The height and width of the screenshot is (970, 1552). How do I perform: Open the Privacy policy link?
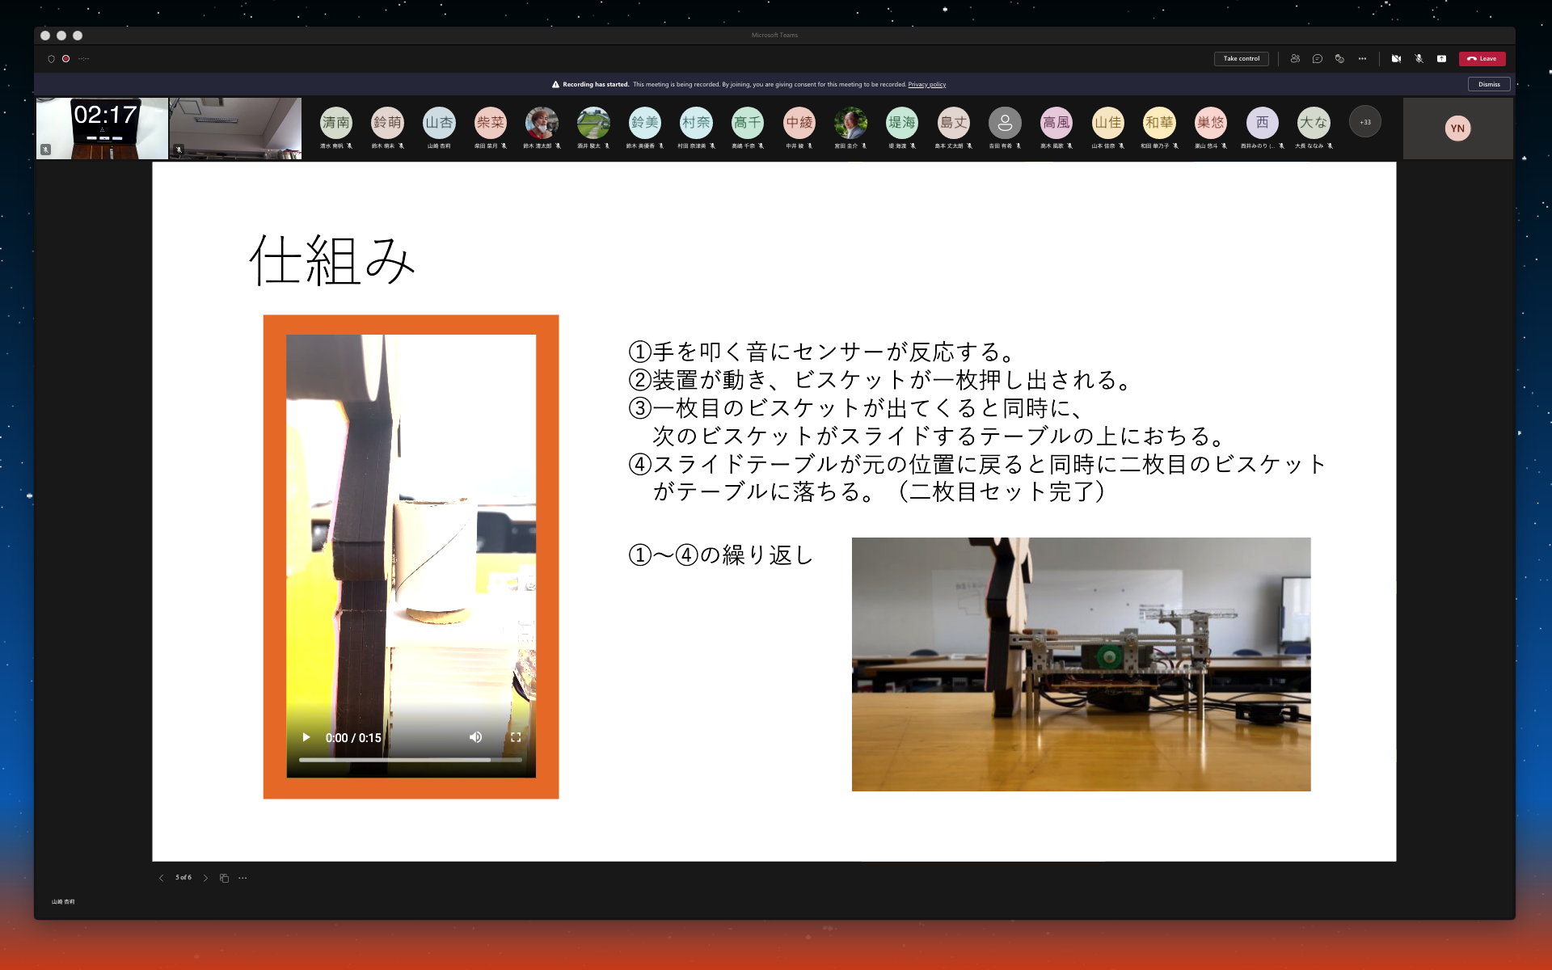(926, 84)
